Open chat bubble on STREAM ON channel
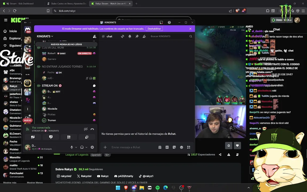The image size is (307, 192). 94,86
